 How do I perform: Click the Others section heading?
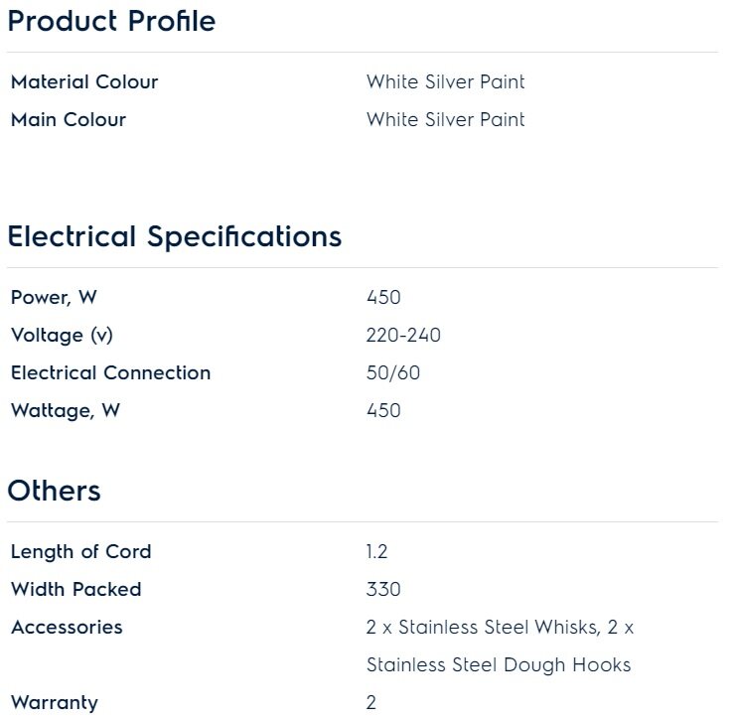pyautogui.click(x=54, y=491)
